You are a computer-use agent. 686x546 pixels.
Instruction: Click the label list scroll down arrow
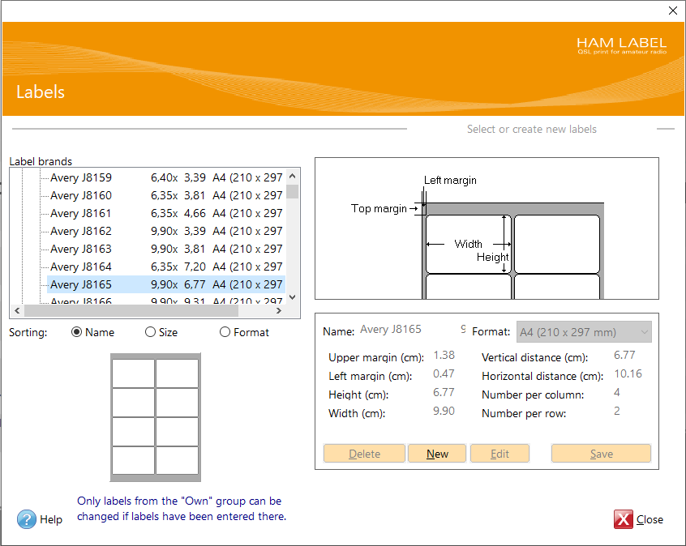[293, 297]
